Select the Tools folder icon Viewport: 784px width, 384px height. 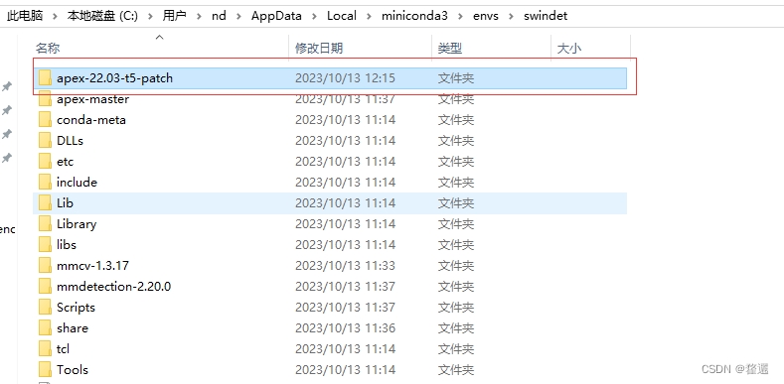point(45,369)
